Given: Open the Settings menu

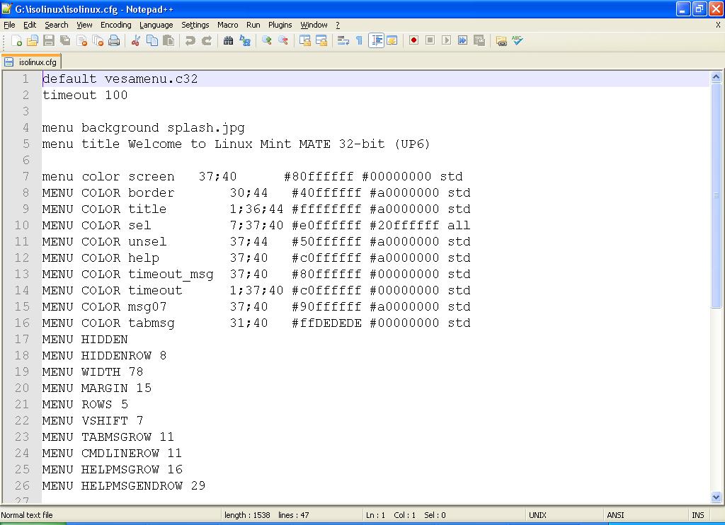Looking at the screenshot, I should (195, 25).
